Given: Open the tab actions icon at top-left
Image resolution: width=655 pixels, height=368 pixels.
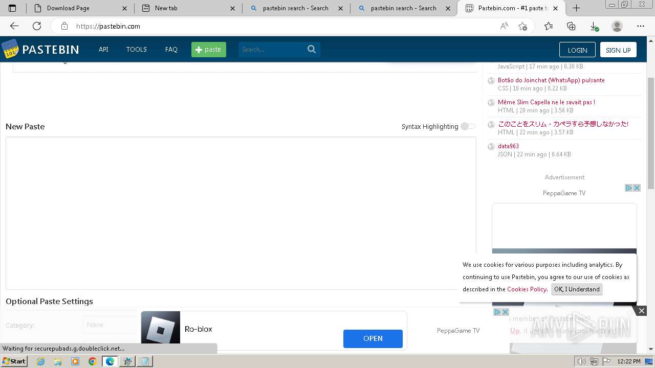Looking at the screenshot, I should tap(12, 8).
